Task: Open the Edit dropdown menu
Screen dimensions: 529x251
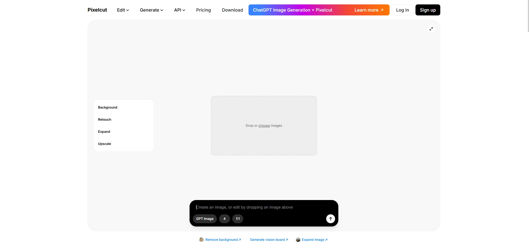Action: point(123,10)
